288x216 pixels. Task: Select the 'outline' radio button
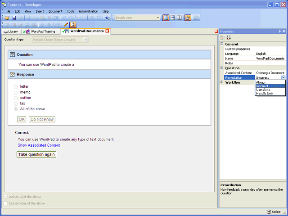(x=16, y=98)
